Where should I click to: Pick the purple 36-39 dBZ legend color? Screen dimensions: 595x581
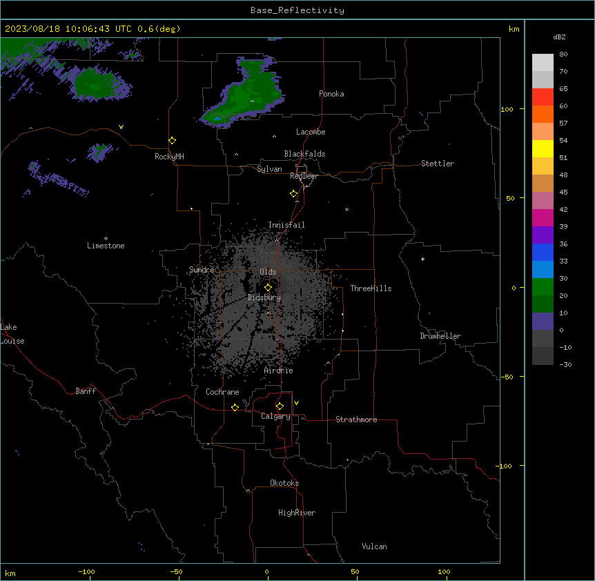pyautogui.click(x=543, y=235)
